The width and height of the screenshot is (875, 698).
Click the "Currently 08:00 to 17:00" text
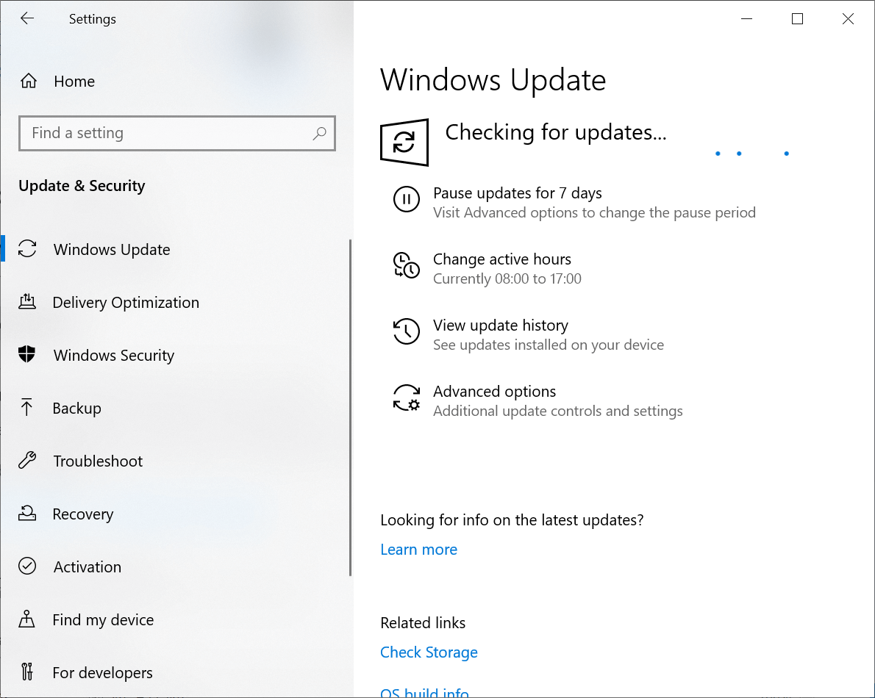(507, 278)
